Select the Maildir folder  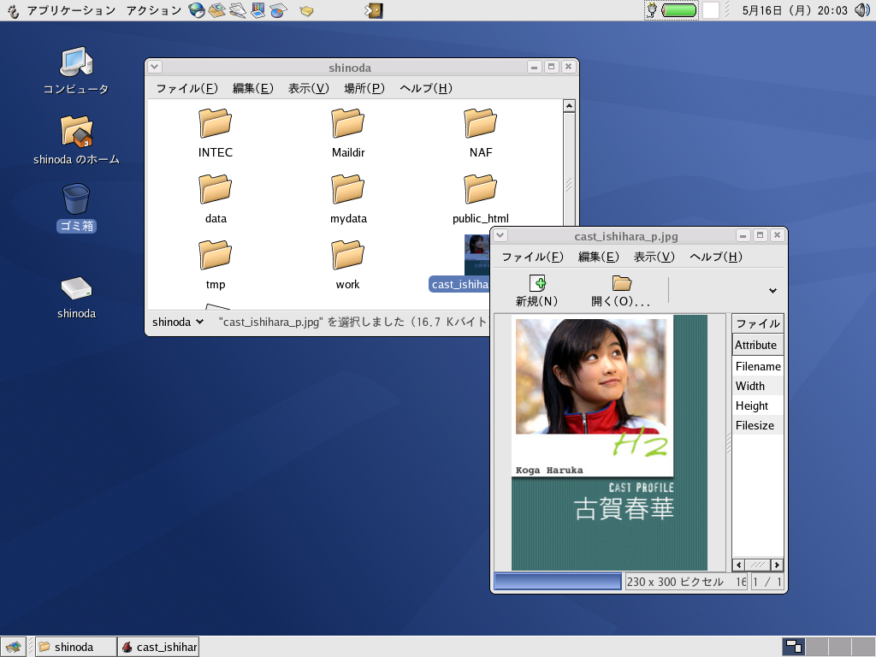pyautogui.click(x=348, y=133)
